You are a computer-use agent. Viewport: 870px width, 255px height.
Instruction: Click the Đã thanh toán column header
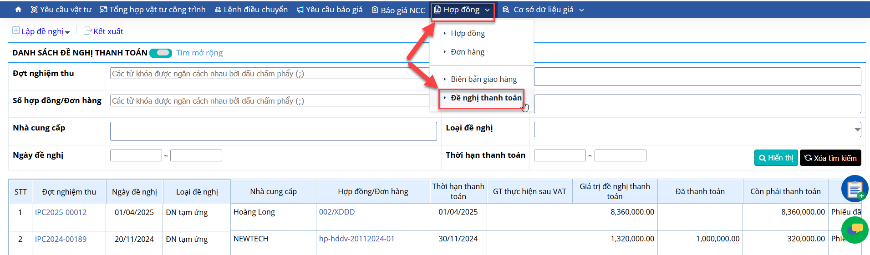point(700,191)
